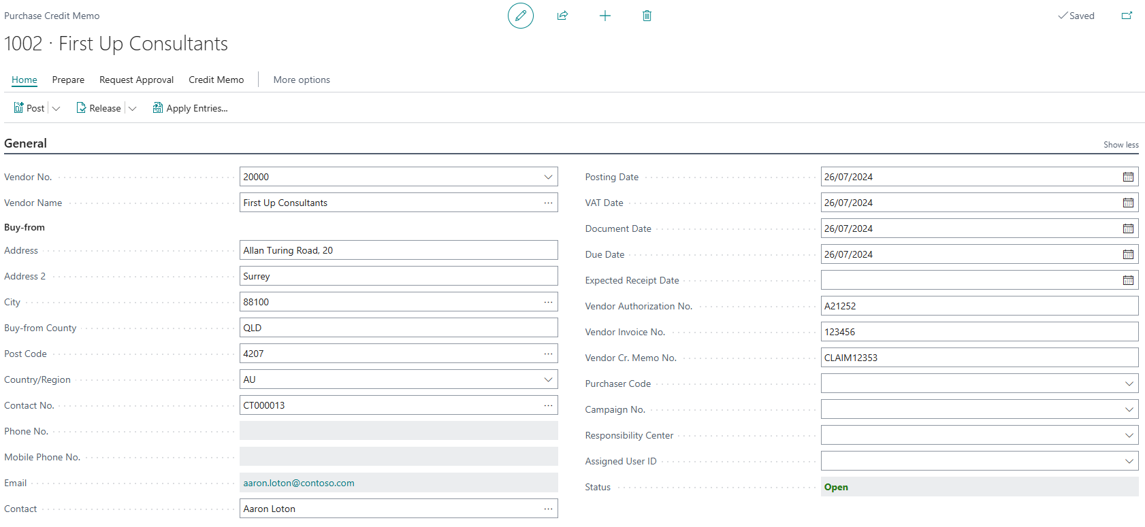Click the share icon in header
Viewport: 1145px width, 527px height.
point(562,16)
